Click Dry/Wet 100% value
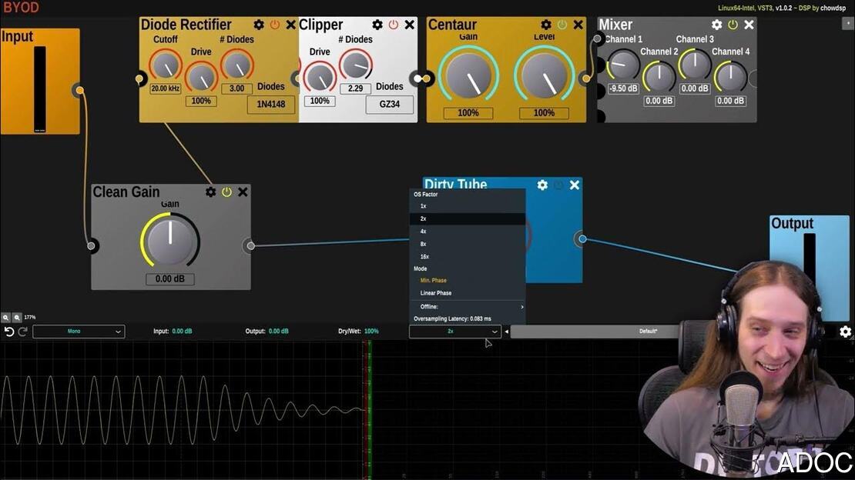Image resolution: width=855 pixels, height=480 pixels. coord(371,332)
